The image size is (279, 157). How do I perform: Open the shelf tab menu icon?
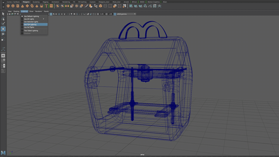tap(3, 2)
